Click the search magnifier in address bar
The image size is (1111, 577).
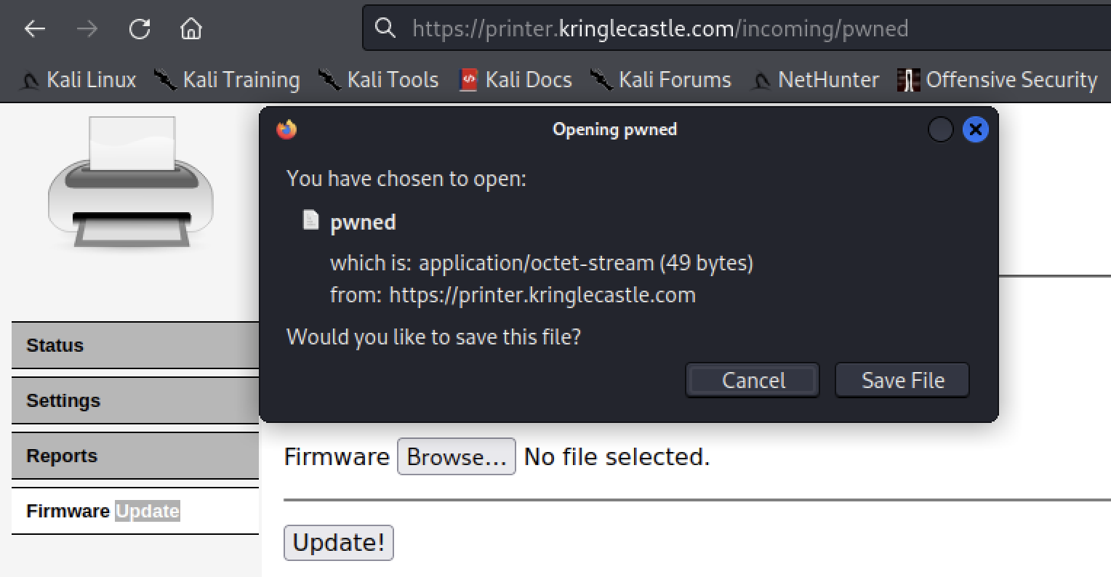tap(385, 28)
